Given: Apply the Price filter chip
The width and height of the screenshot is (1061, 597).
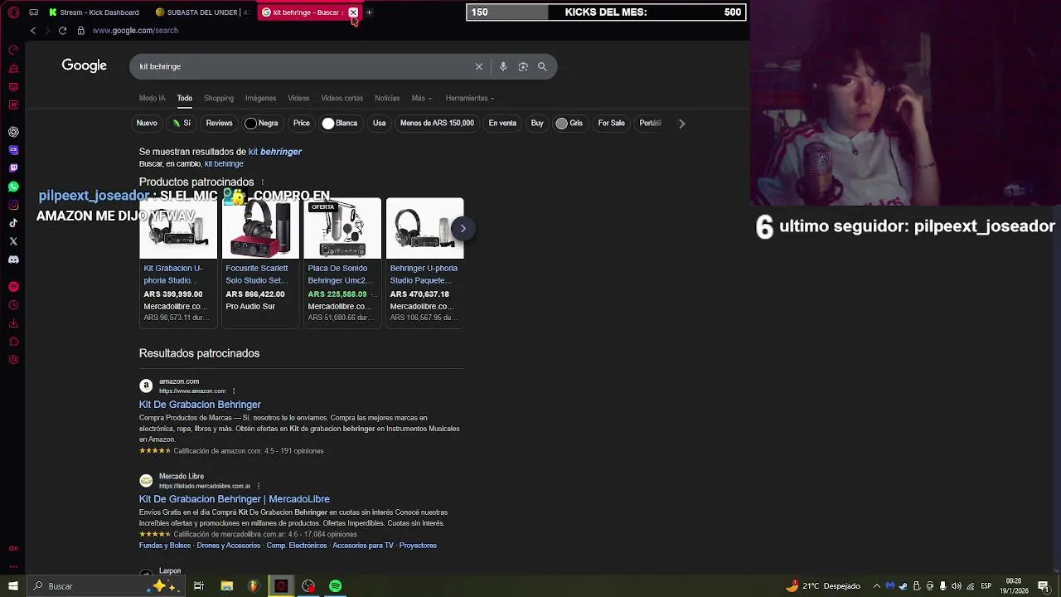Looking at the screenshot, I should coord(302,123).
